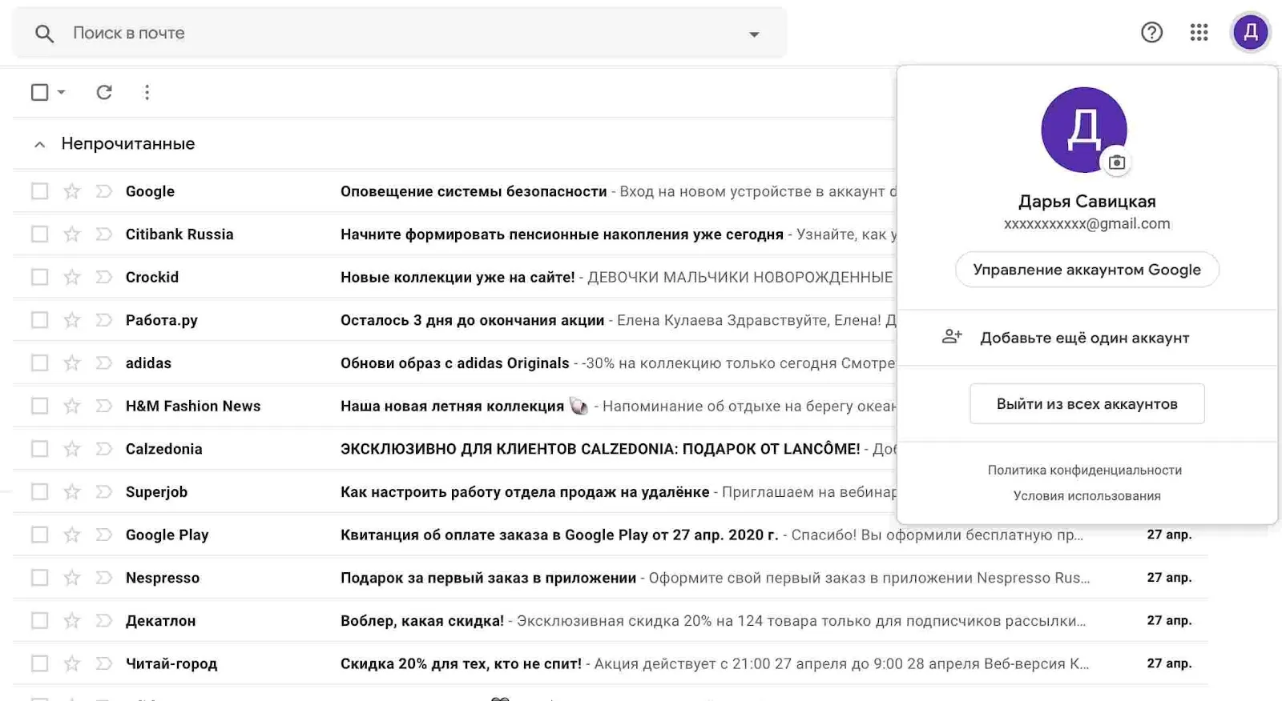The width and height of the screenshot is (1282, 701).
Task: Star the Google email
Action: pos(72,191)
